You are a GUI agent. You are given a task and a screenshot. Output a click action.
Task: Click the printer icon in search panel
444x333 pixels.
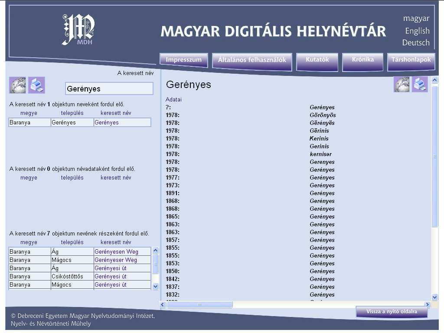click(x=36, y=85)
